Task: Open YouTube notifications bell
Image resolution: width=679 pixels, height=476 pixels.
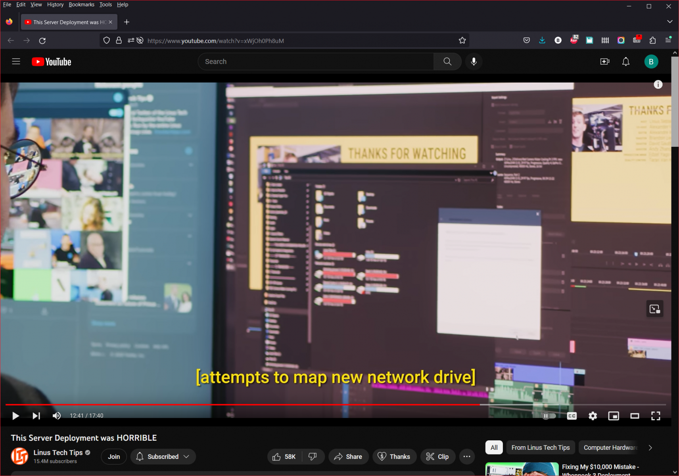Action: point(626,61)
